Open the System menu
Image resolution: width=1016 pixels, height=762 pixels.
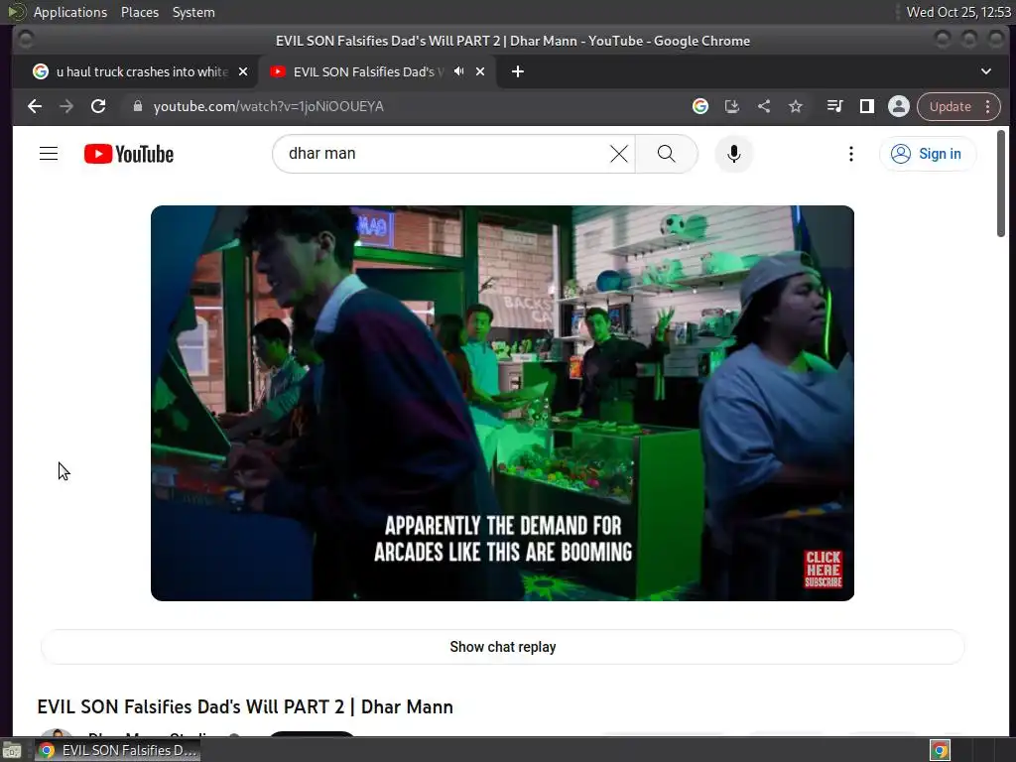193,12
